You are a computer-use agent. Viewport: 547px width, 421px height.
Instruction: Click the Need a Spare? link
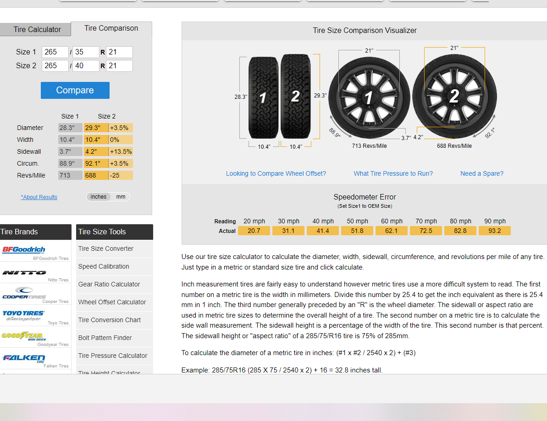(481, 173)
